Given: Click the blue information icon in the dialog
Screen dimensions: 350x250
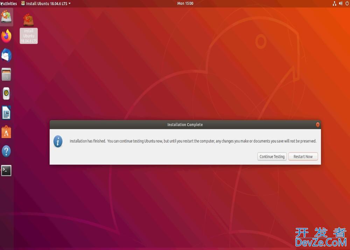Looking at the screenshot, I should pyautogui.click(x=58, y=141).
